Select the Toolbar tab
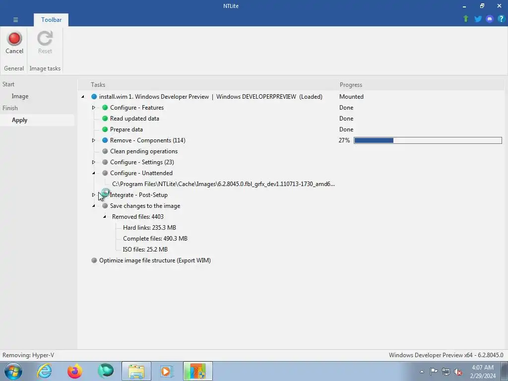This screenshot has height=381, width=508. 51,20
